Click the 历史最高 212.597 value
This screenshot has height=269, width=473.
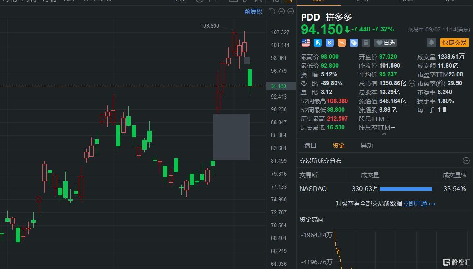tap(337, 119)
